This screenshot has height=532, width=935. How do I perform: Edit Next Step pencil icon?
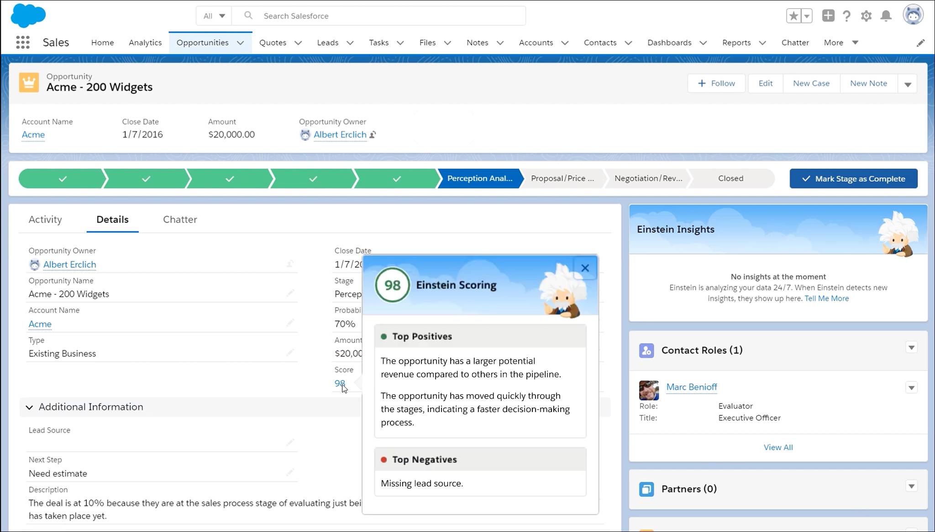290,472
